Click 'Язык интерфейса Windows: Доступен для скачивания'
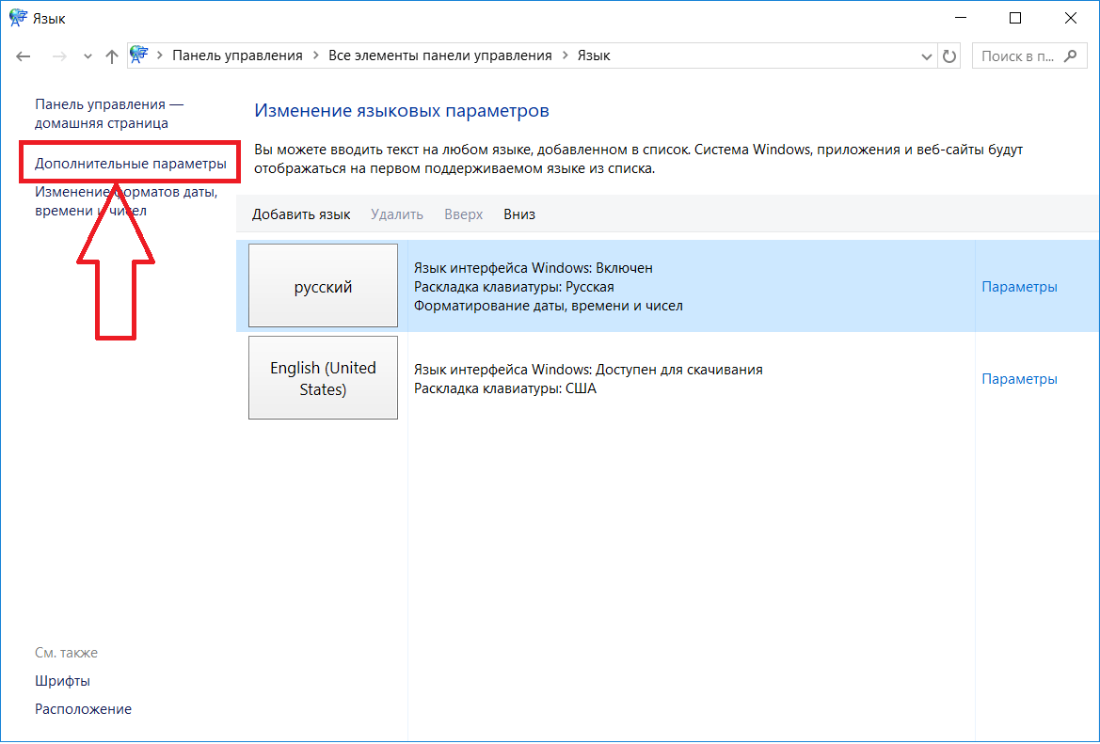This screenshot has height=744, width=1100. coord(588,370)
